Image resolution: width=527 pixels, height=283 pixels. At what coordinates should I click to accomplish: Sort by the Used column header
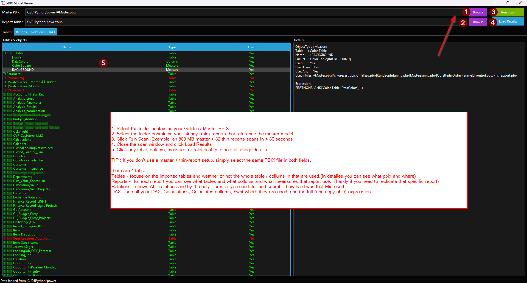(252, 47)
